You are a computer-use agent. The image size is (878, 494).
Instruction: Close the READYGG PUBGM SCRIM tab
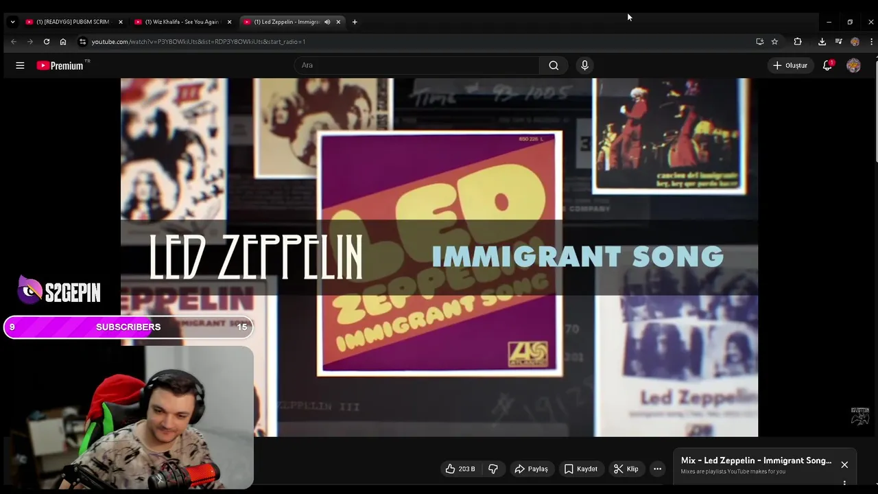(121, 22)
